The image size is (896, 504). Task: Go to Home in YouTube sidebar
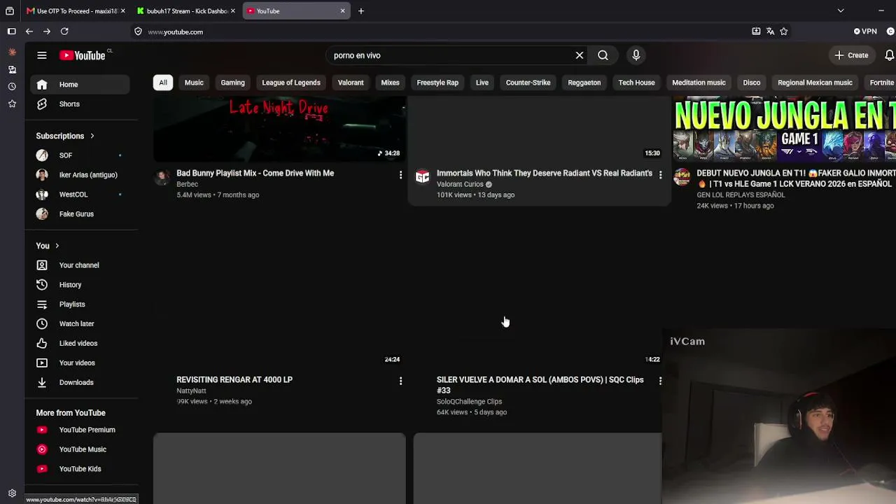pyautogui.click(x=81, y=85)
